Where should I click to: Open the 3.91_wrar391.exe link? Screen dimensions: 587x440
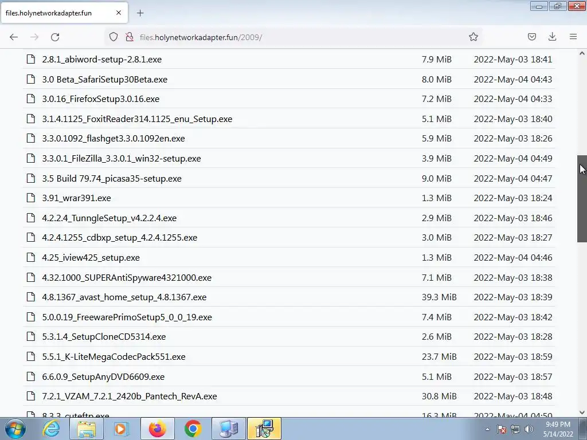pos(76,198)
